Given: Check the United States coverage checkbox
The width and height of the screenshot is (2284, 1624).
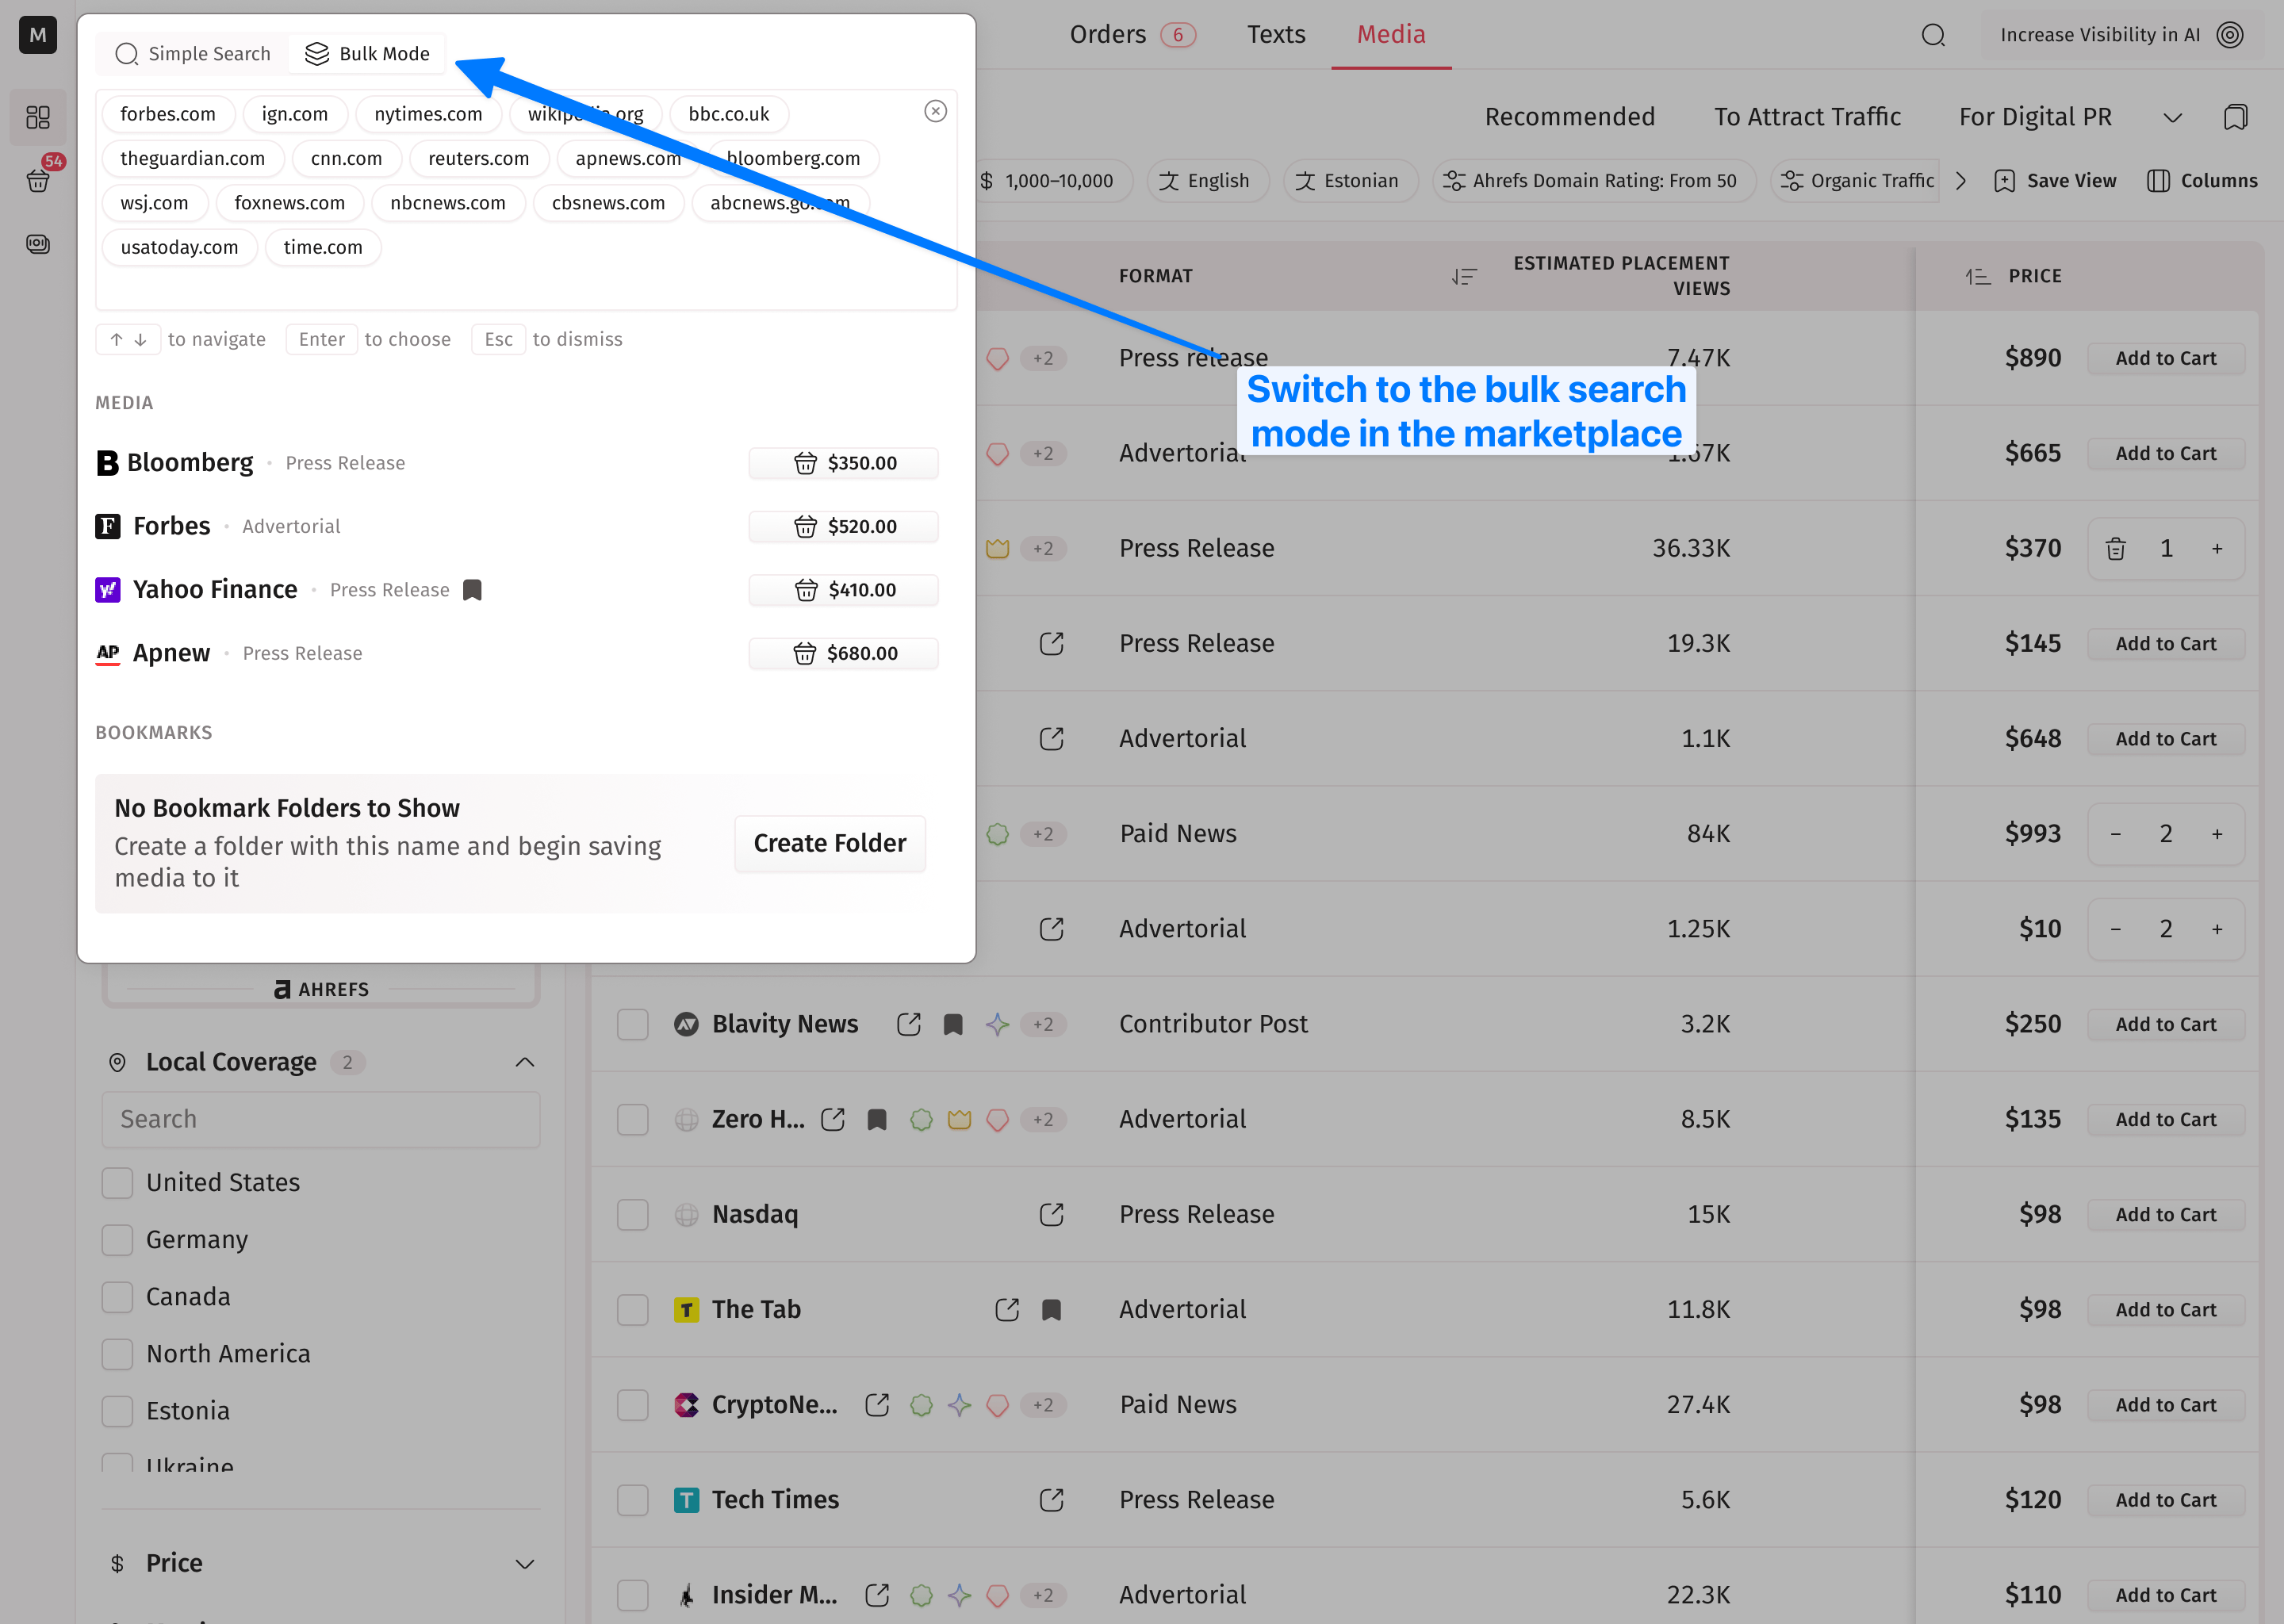Looking at the screenshot, I should click(x=118, y=1182).
